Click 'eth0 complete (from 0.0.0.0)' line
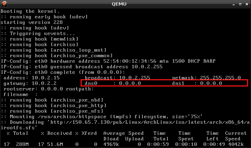 click(x=63, y=72)
